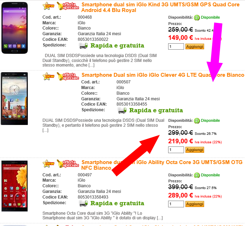245x226 pixels.
Task: Click 'offerta speciale' bell icon for iGlo Clever
Action: (68, 76)
